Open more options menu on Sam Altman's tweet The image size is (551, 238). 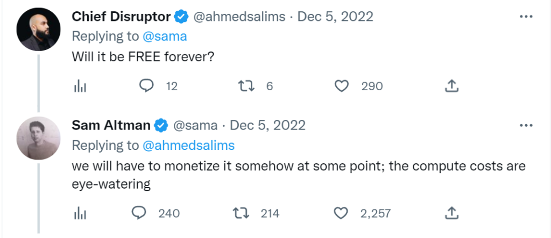526,126
